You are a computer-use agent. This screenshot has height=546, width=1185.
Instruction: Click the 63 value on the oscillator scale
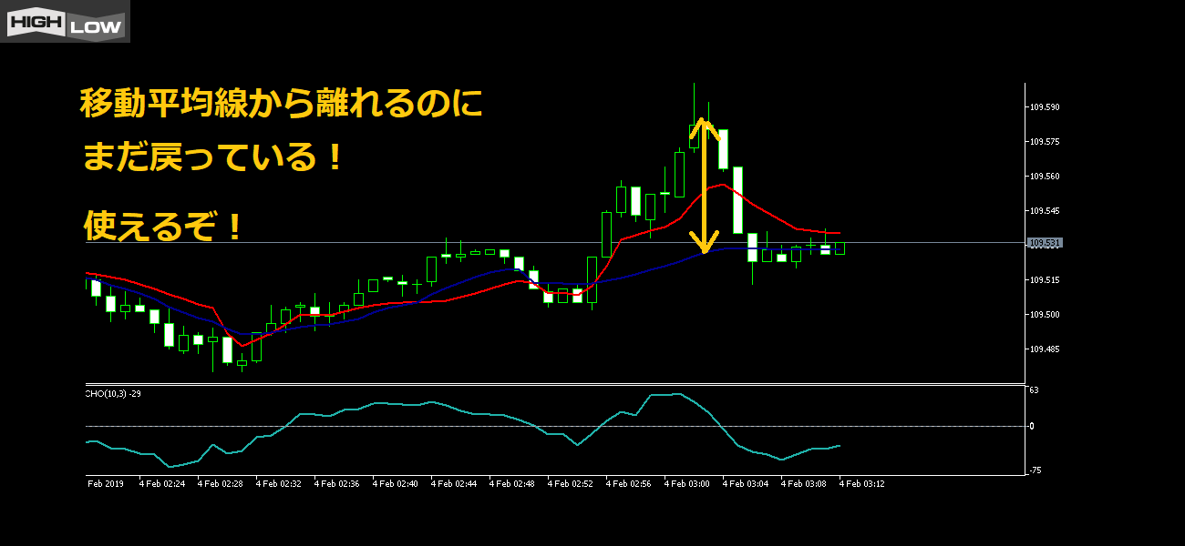point(1034,390)
